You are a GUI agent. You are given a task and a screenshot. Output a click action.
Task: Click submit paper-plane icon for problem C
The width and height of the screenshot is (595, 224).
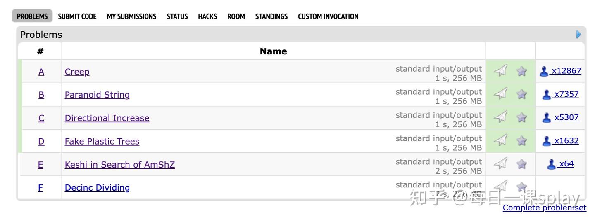pos(500,117)
